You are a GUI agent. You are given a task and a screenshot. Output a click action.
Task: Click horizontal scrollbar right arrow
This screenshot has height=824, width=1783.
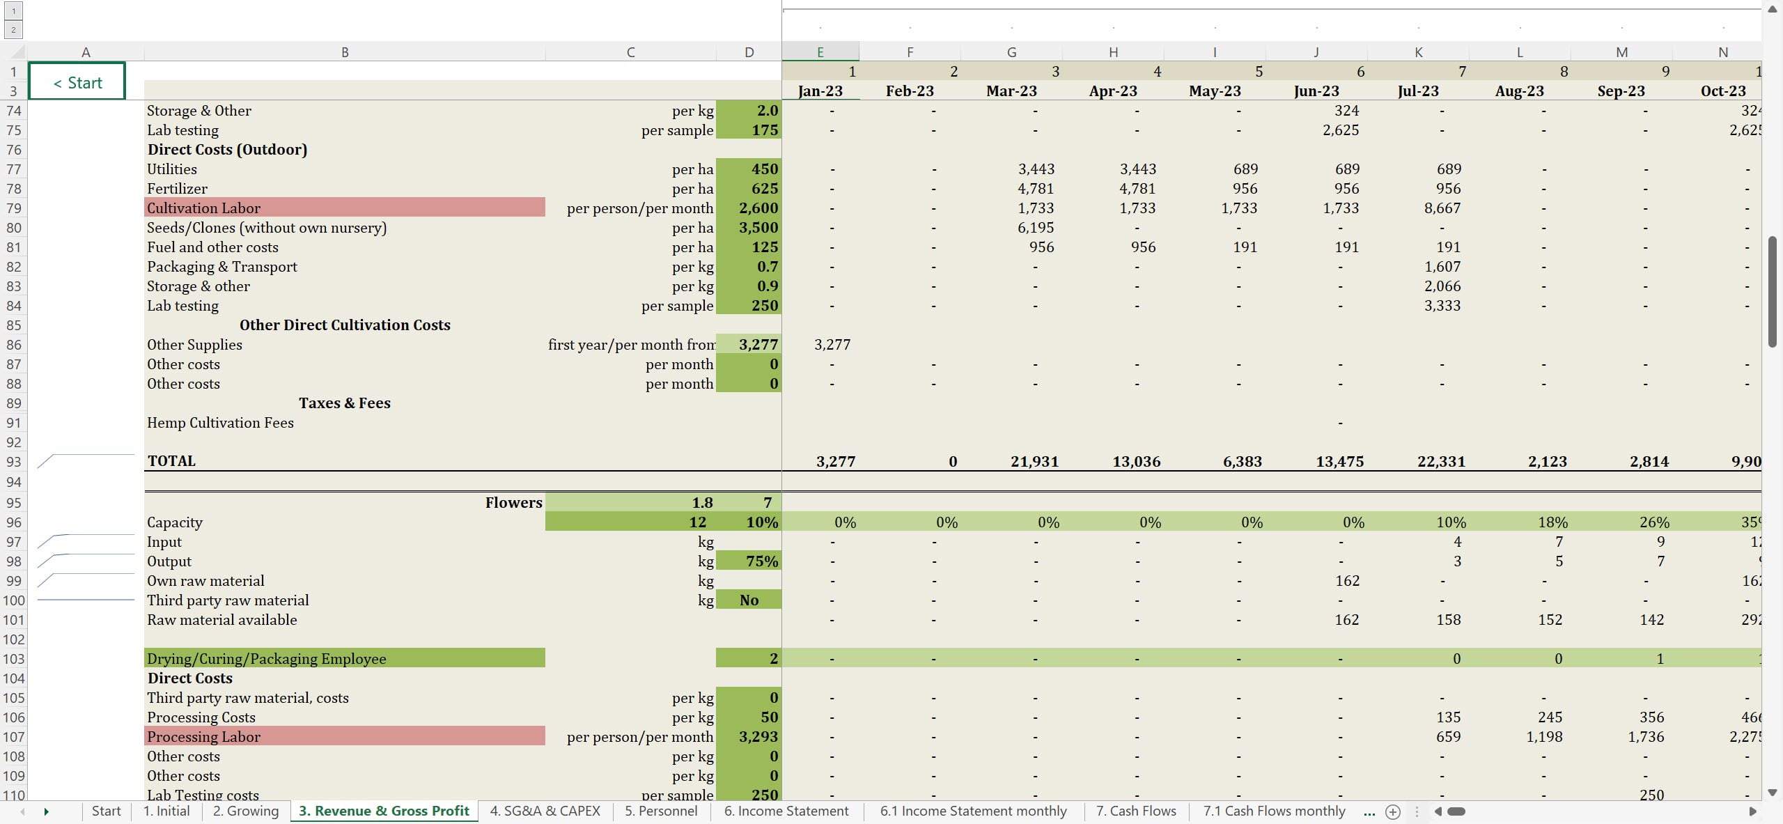[x=1752, y=811]
